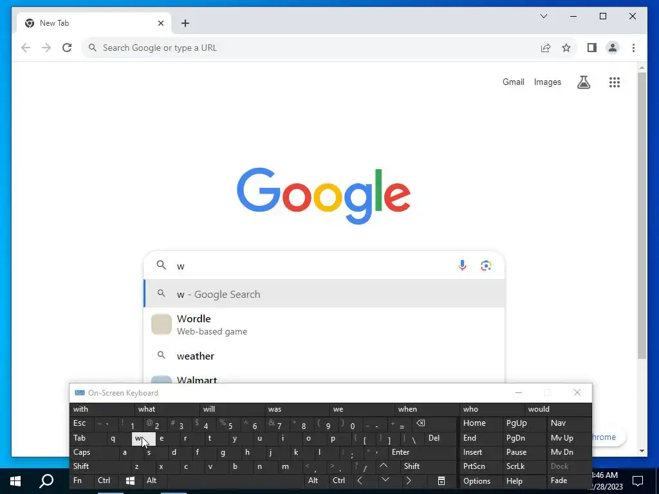Screen dimensions: 659x494
Task: Click the Google search box containing 'w'
Action: [x=324, y=266]
